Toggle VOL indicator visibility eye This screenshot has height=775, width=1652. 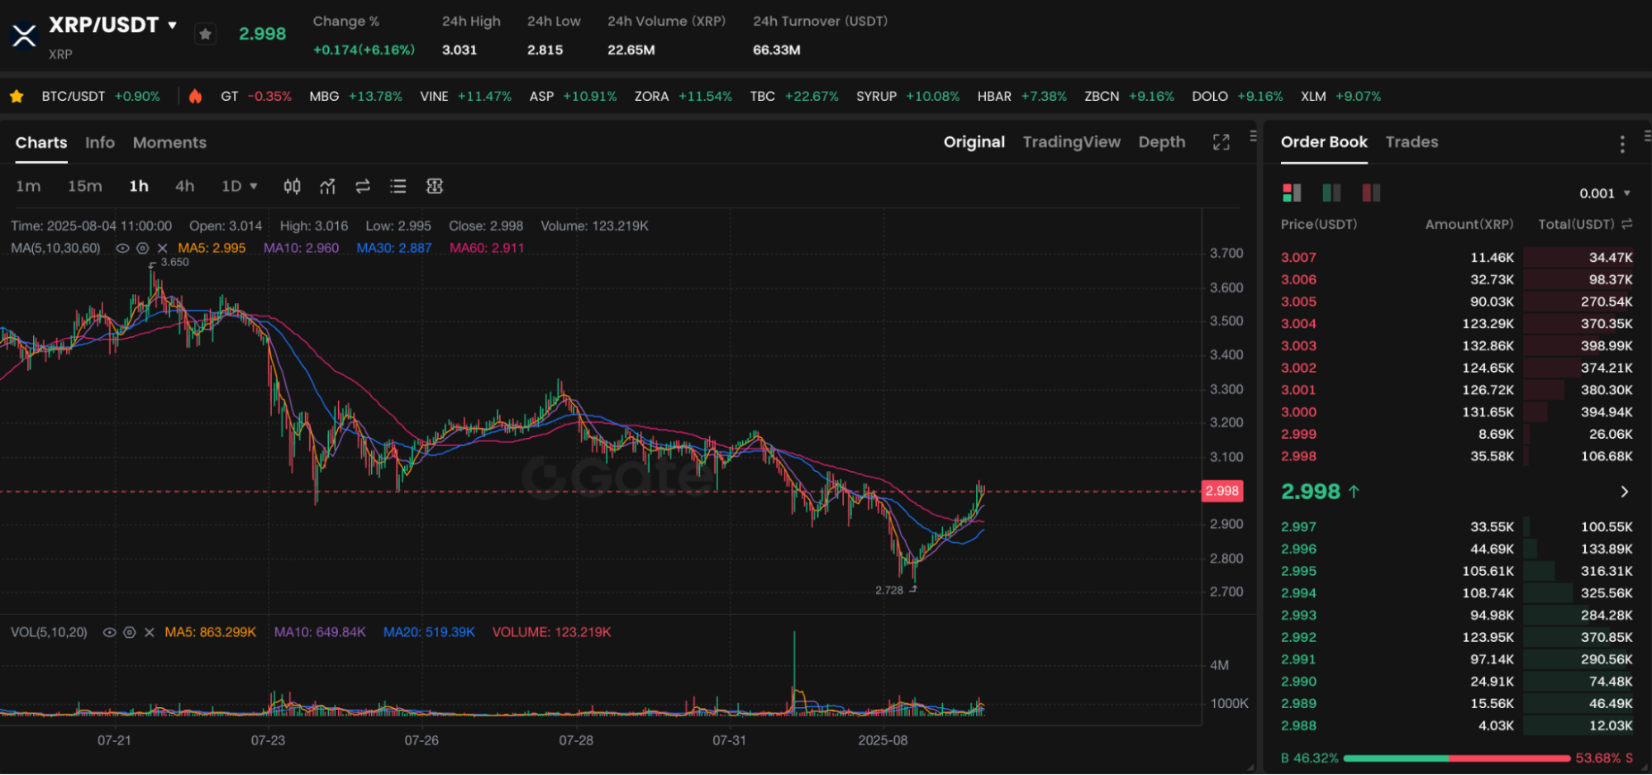109,632
